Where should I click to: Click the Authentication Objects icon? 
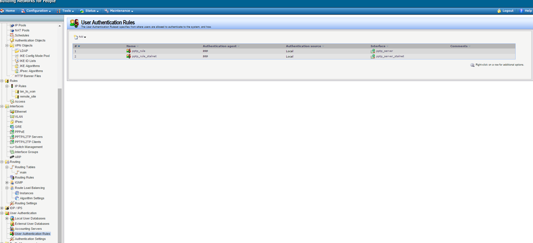[12, 41]
